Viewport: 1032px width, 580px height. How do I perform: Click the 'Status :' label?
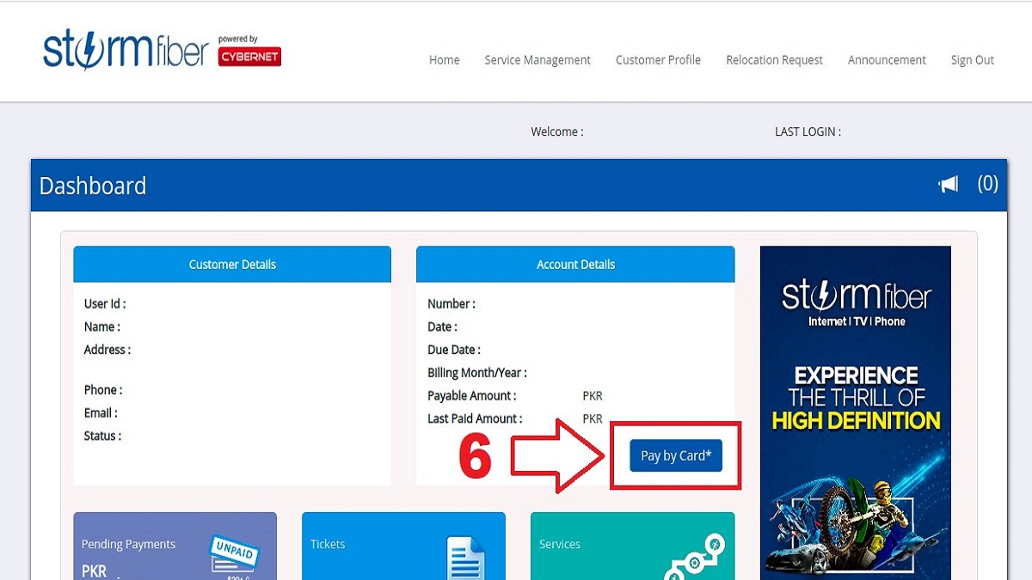(x=102, y=437)
